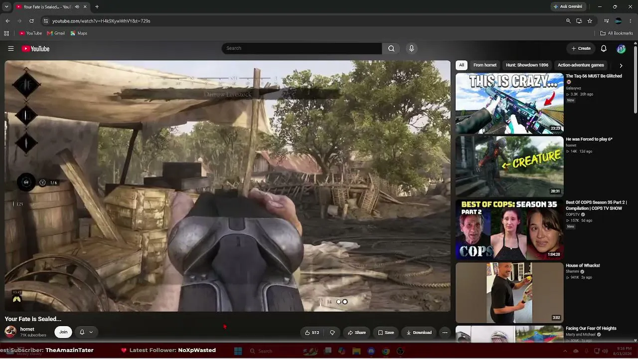Open the zoom magnifier in the address bar

click(x=568, y=21)
